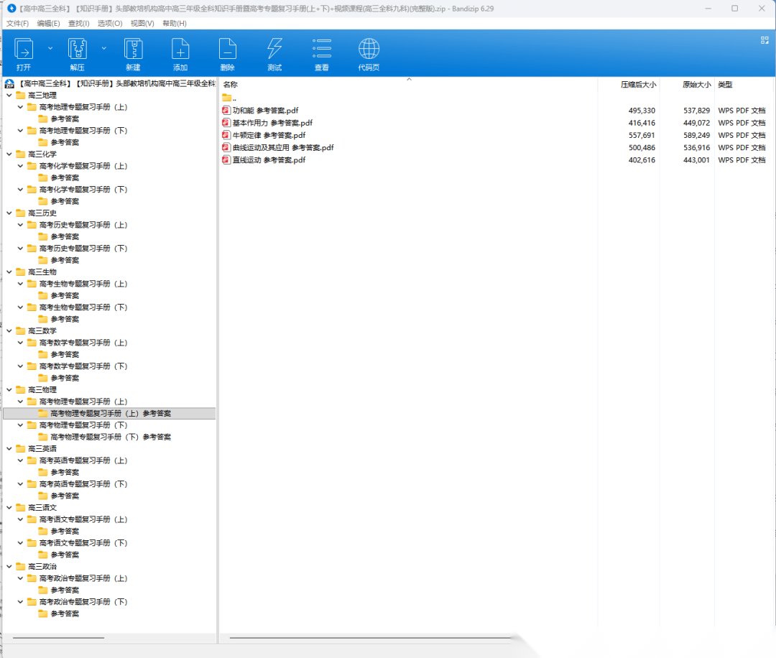This screenshot has width=776, height=658.
Task: Click the grid layout icon at top right
Action: [765, 40]
